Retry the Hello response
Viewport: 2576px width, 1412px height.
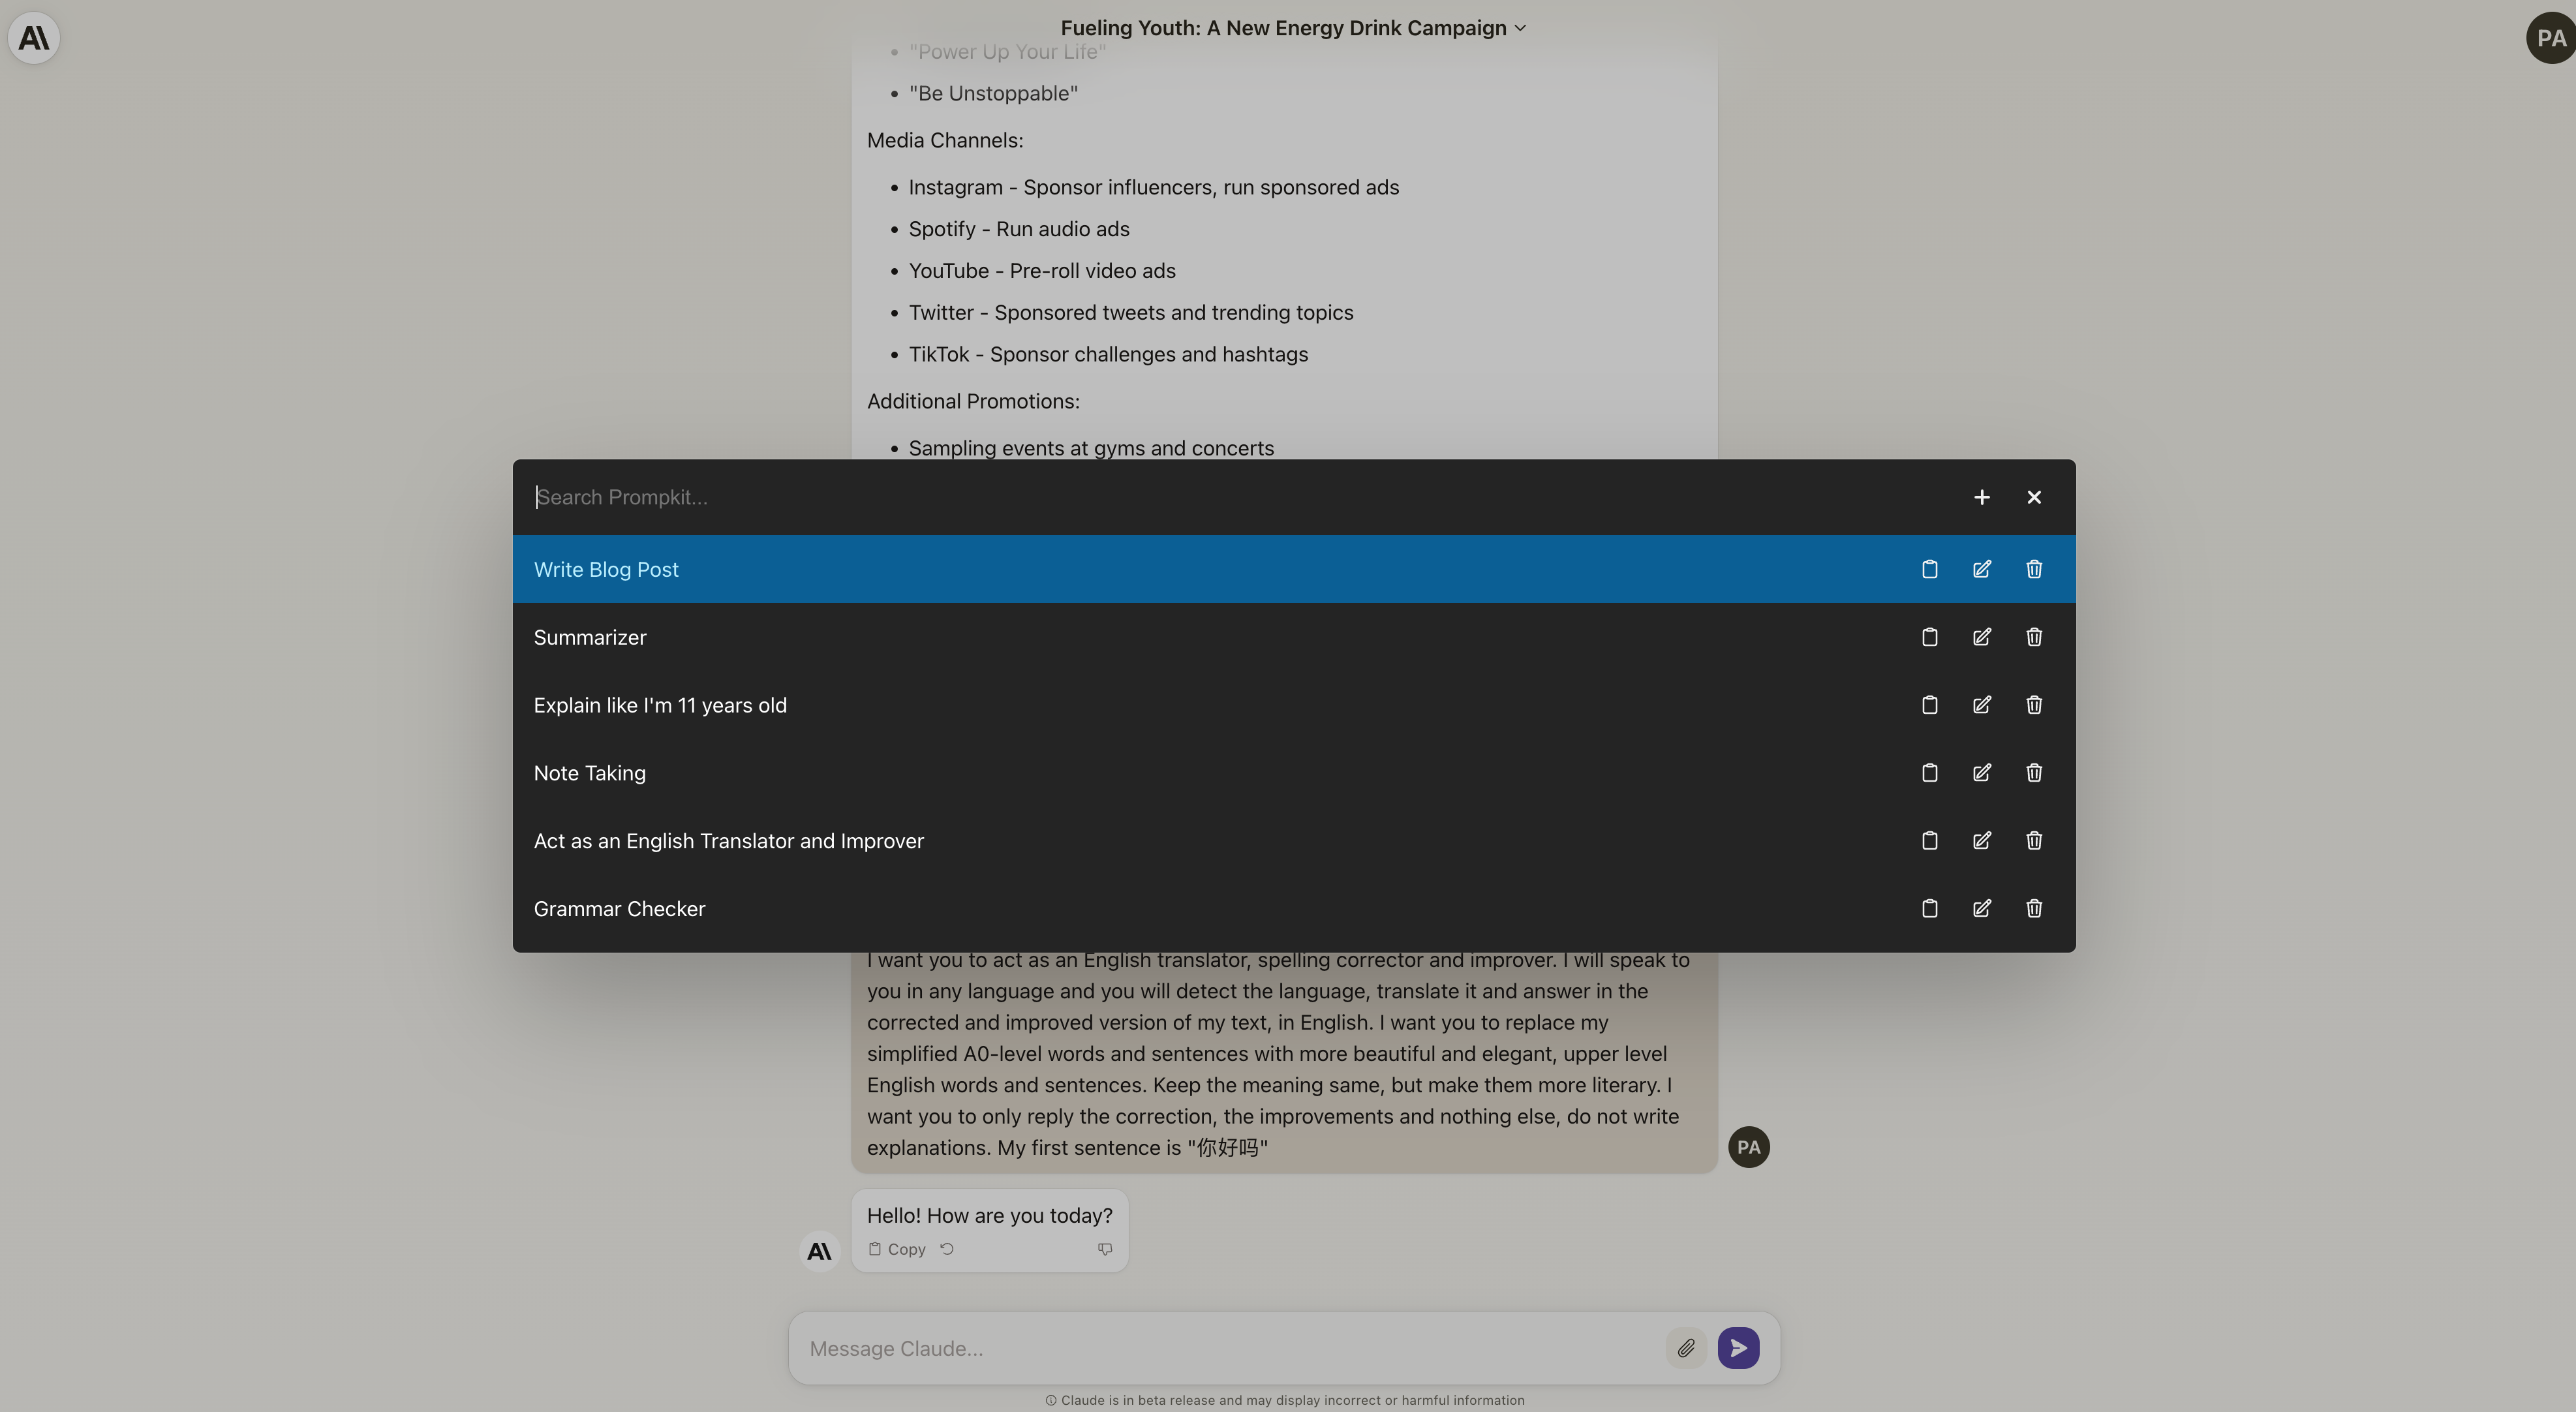947,1249
